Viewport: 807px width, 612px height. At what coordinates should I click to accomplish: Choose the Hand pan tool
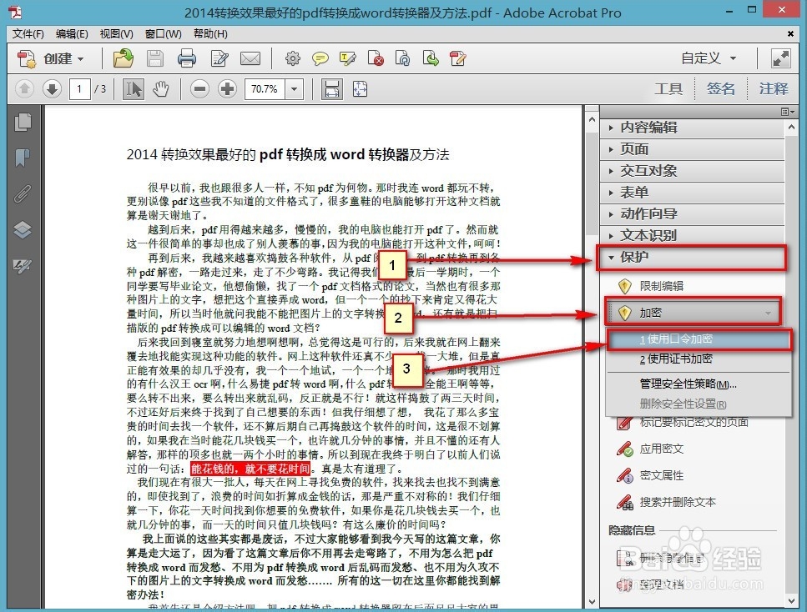coord(161,89)
